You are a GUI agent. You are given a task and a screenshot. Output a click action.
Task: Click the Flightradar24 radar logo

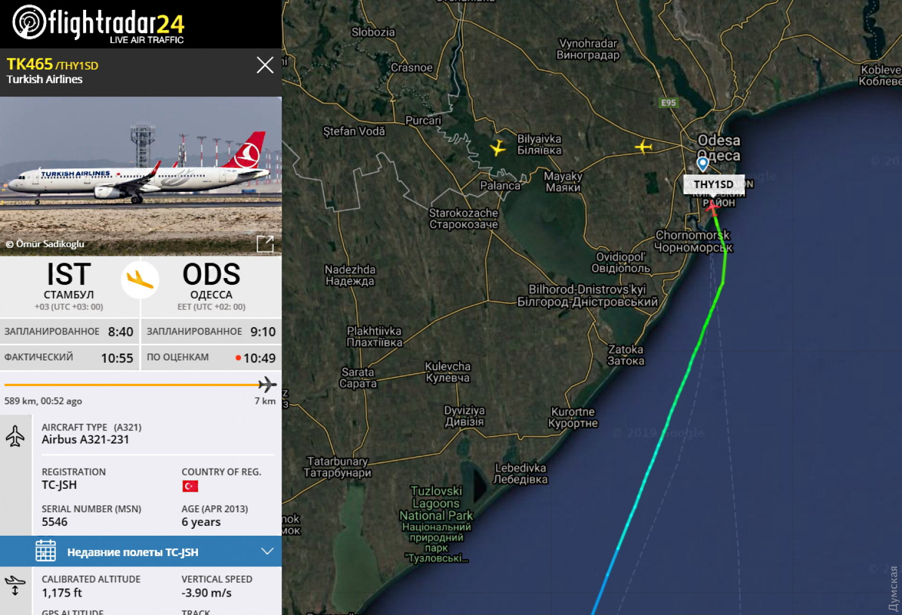pyautogui.click(x=29, y=22)
